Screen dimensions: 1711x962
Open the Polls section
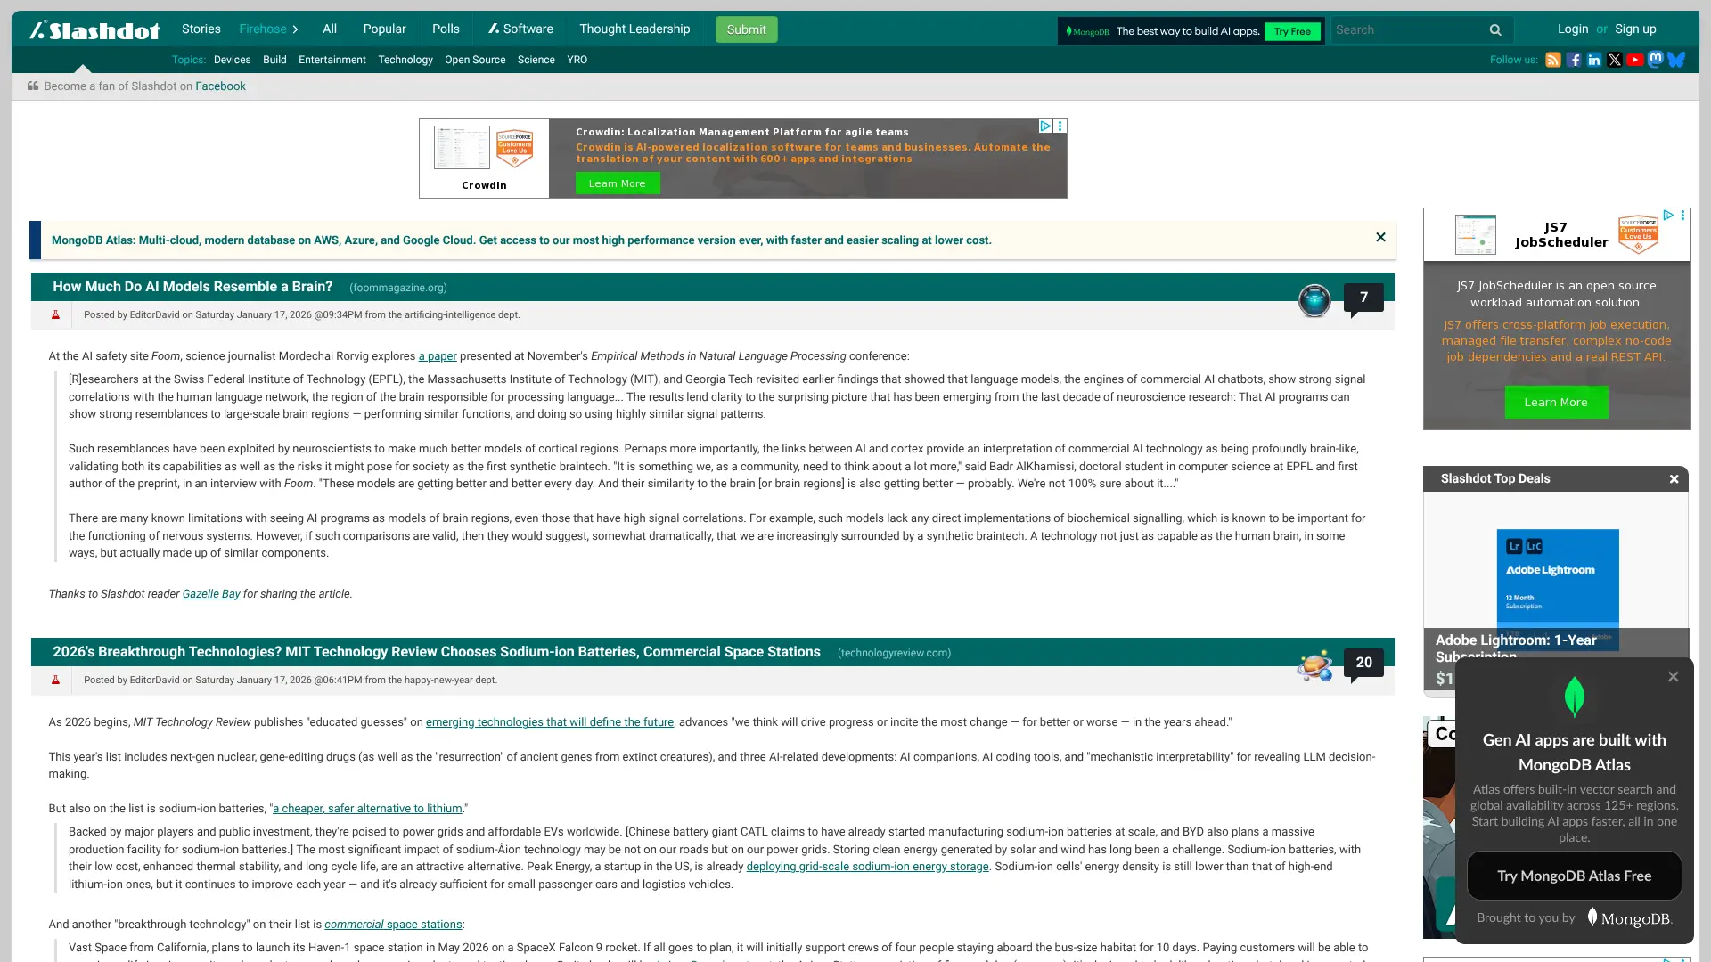point(446,29)
